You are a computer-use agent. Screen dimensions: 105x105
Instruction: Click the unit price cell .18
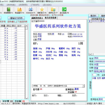click(x=14, y=40)
